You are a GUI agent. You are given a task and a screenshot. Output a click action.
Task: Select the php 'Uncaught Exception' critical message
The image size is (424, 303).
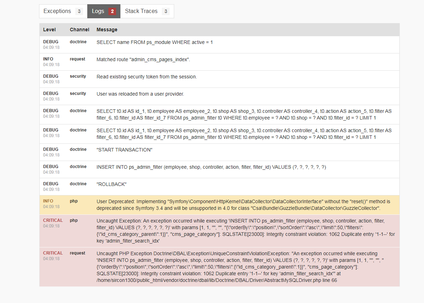tap(246, 231)
